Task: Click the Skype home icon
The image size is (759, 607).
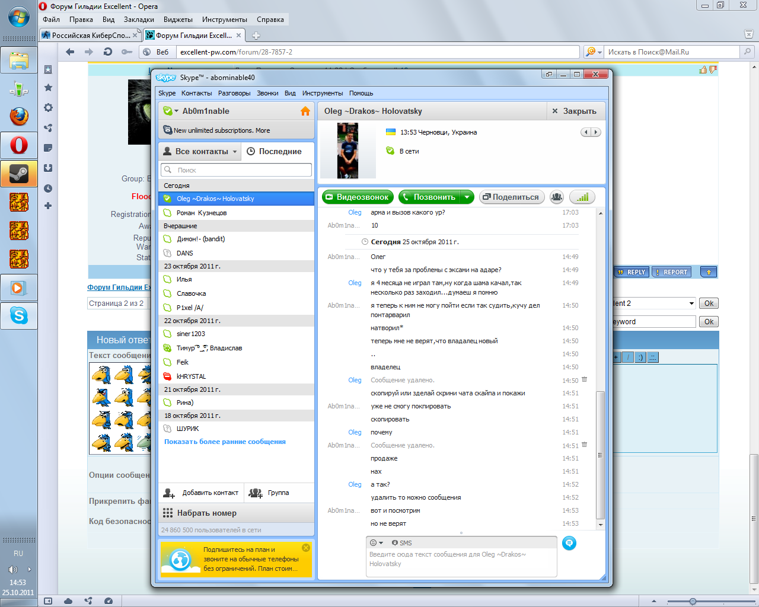Action: [x=305, y=111]
